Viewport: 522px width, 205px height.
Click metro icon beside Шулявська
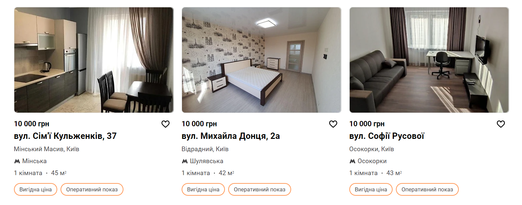[185, 161]
